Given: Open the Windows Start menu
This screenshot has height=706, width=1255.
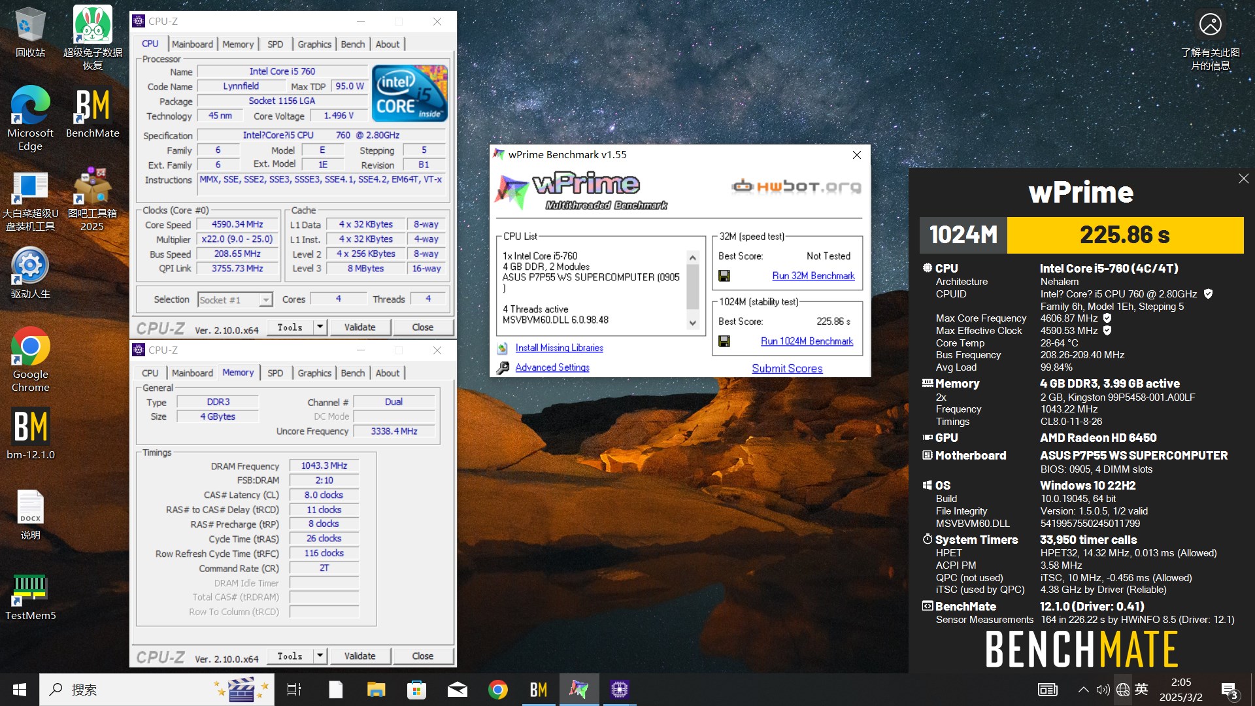Looking at the screenshot, I should [x=20, y=690].
